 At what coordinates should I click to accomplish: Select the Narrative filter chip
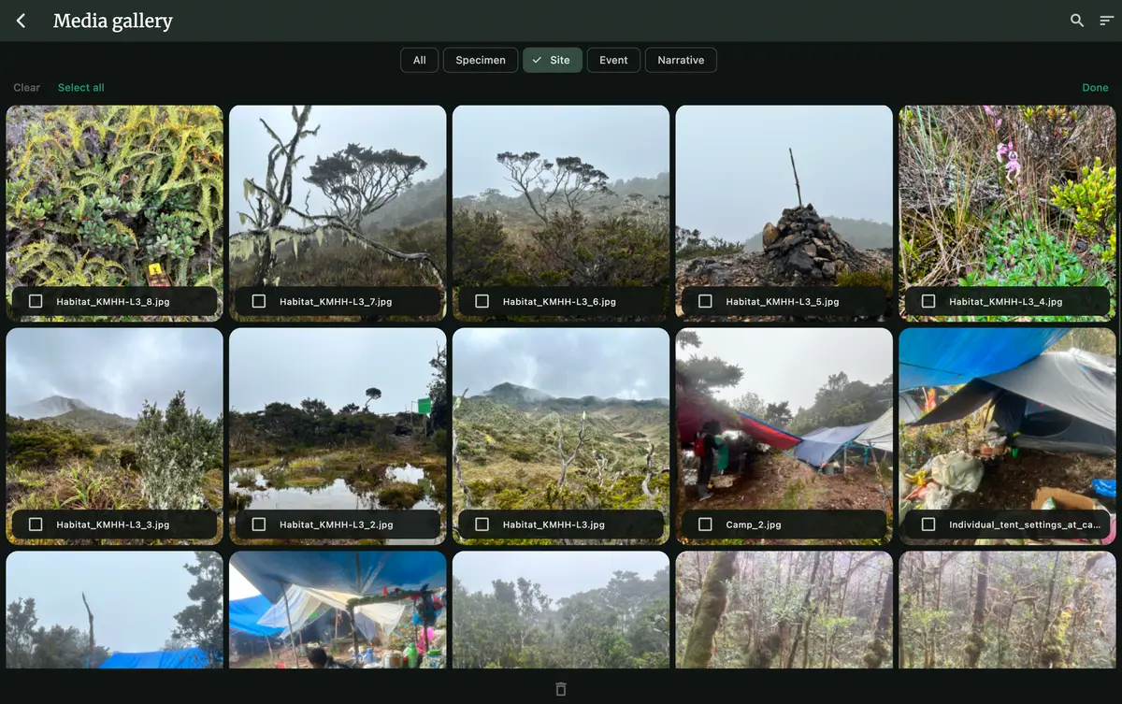coord(681,60)
